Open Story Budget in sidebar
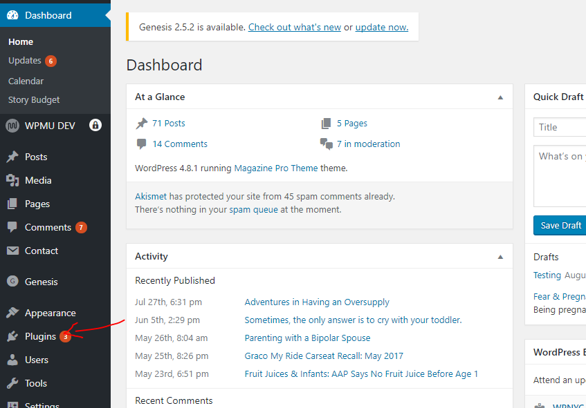 (x=34, y=99)
